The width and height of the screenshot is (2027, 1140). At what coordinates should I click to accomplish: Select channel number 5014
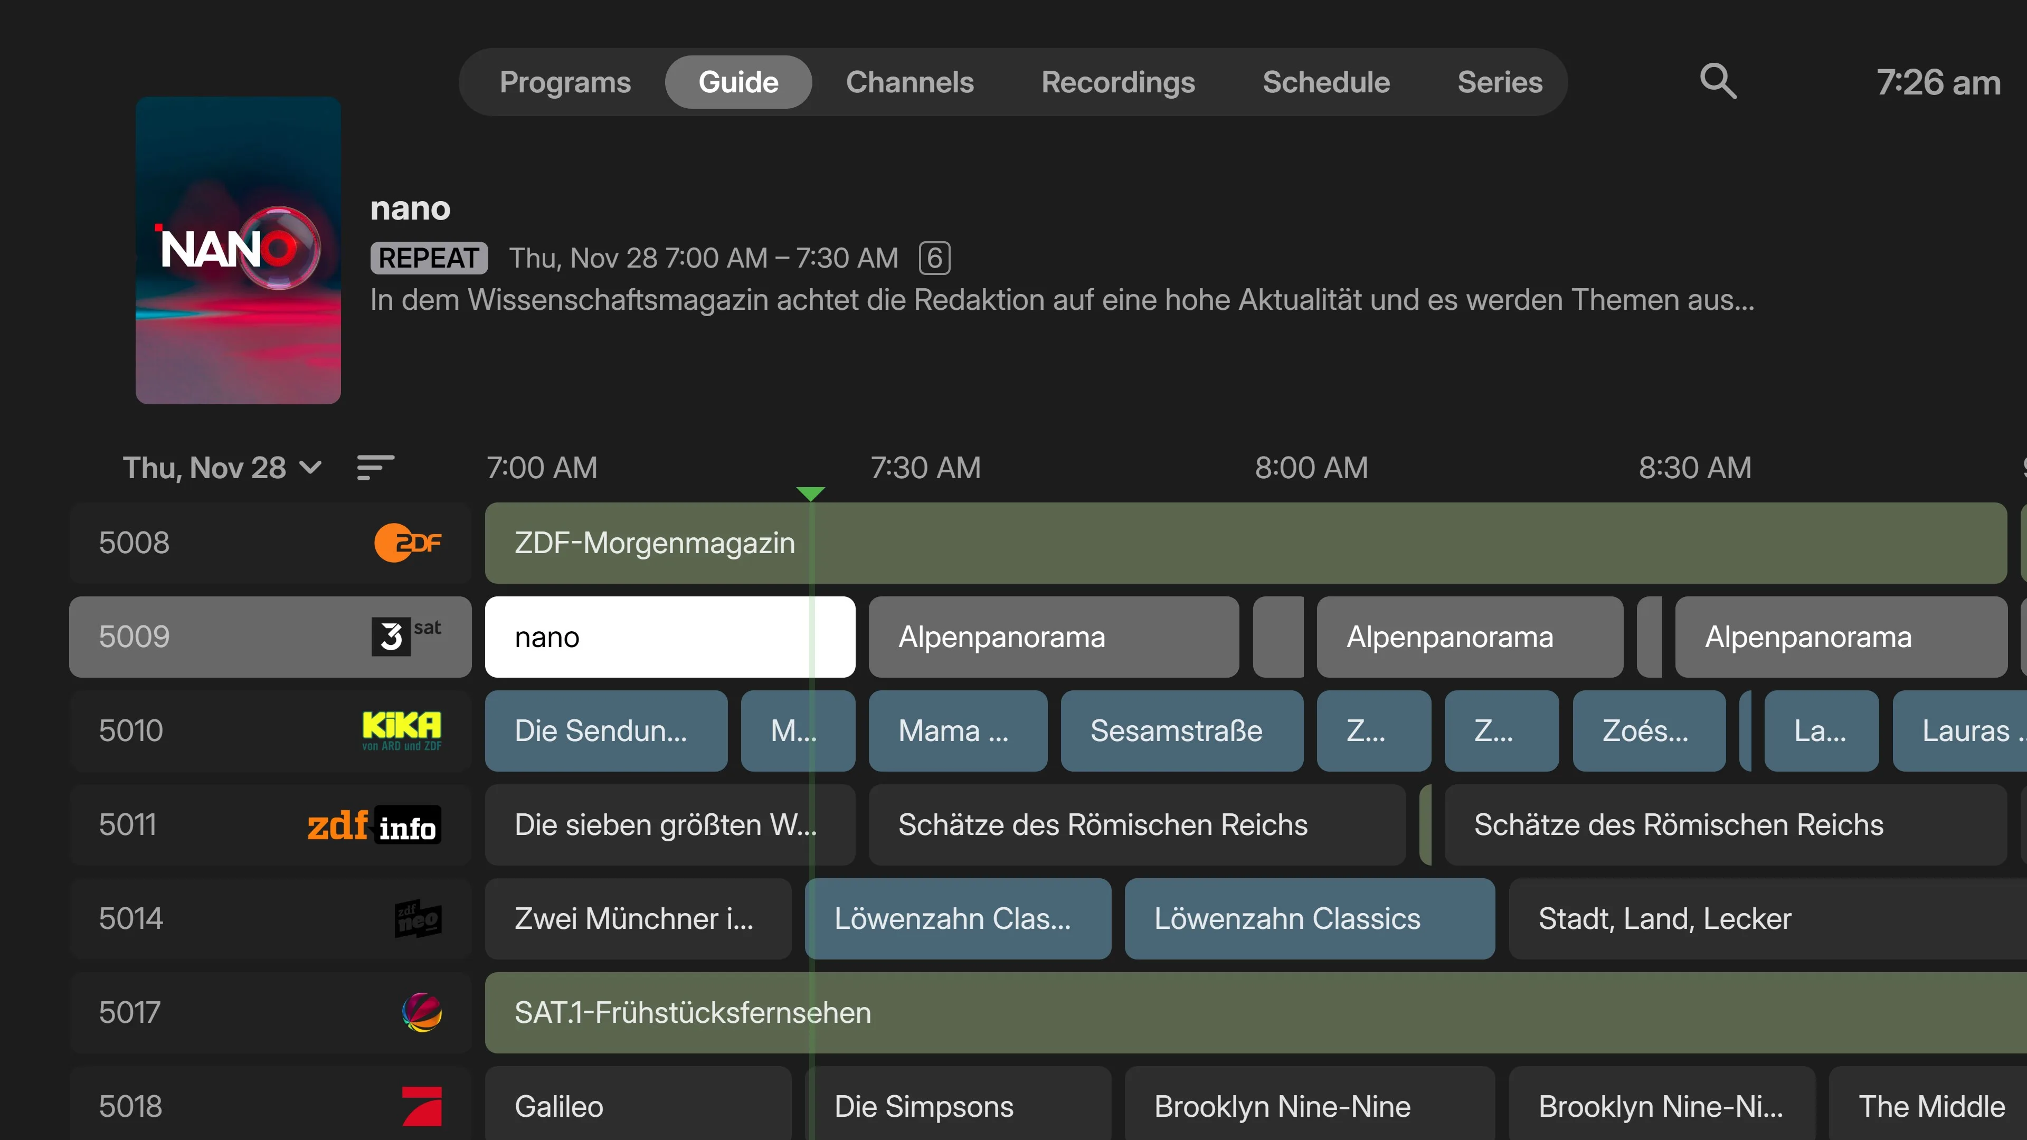coord(130,918)
